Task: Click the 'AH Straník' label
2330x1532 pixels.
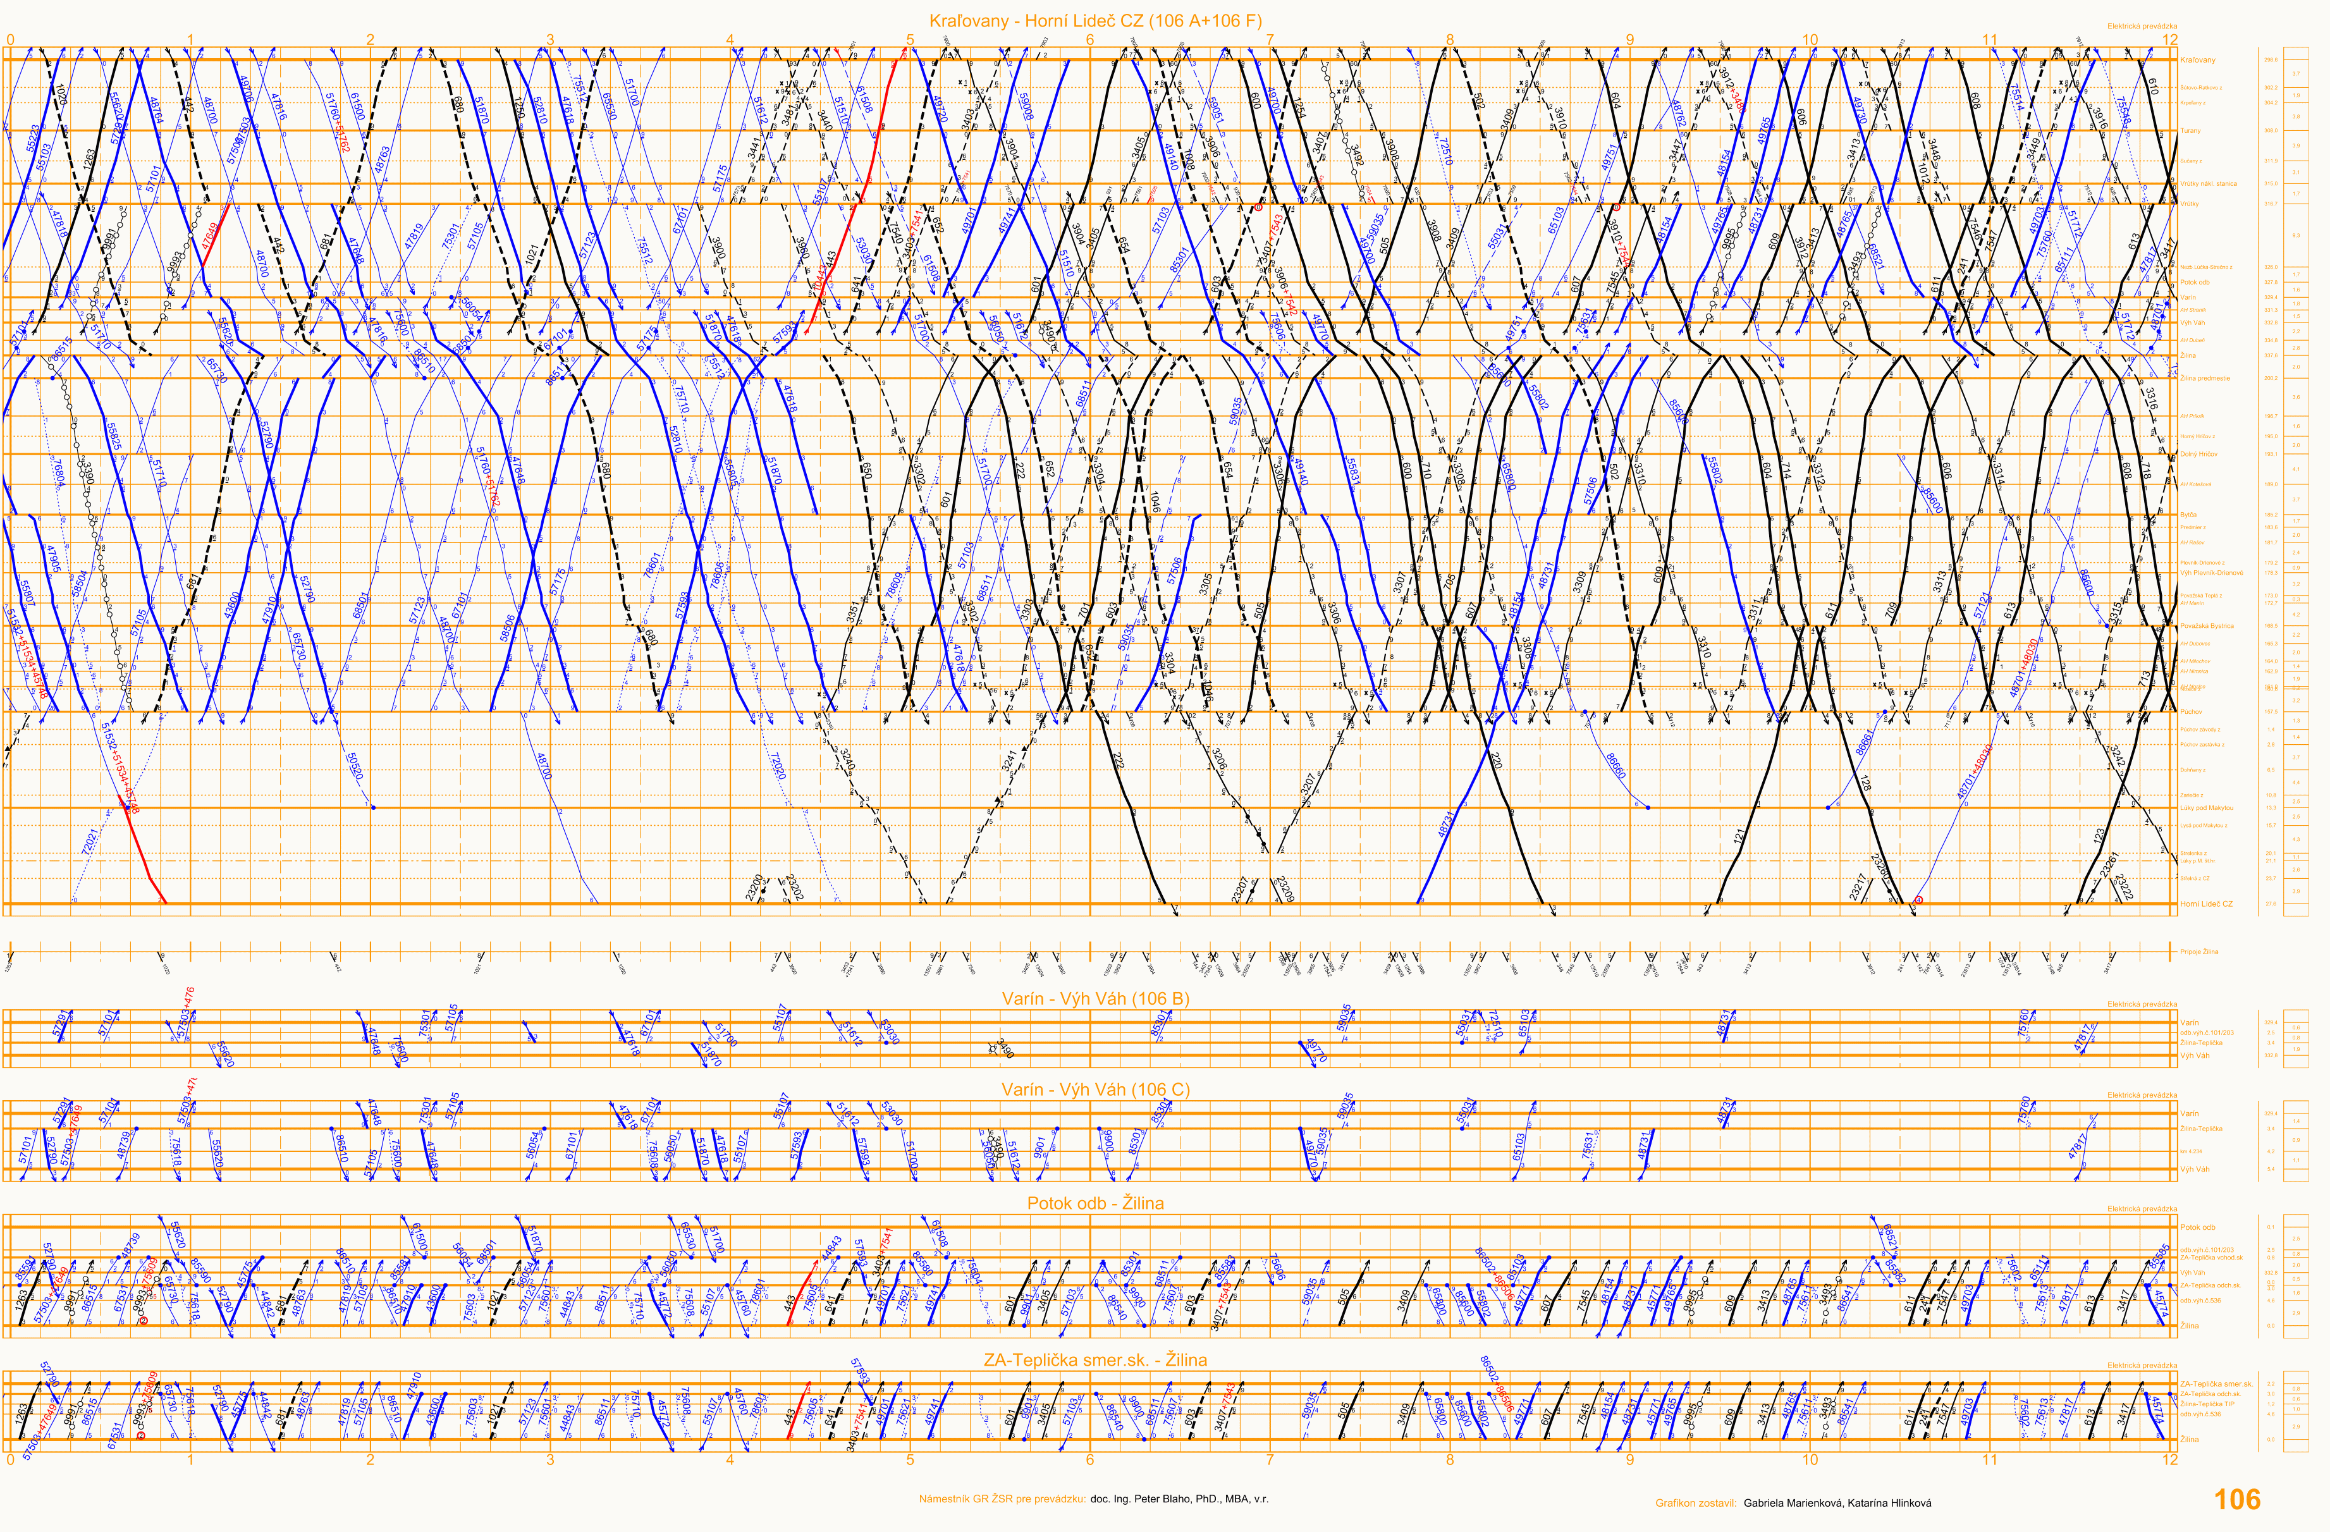Action: pos(2192,309)
